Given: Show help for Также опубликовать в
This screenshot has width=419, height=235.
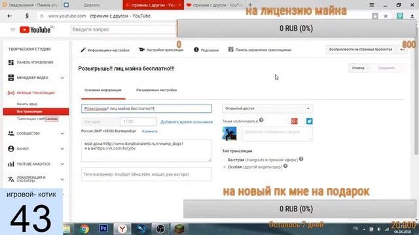Looking at the screenshot, I should click(261, 120).
